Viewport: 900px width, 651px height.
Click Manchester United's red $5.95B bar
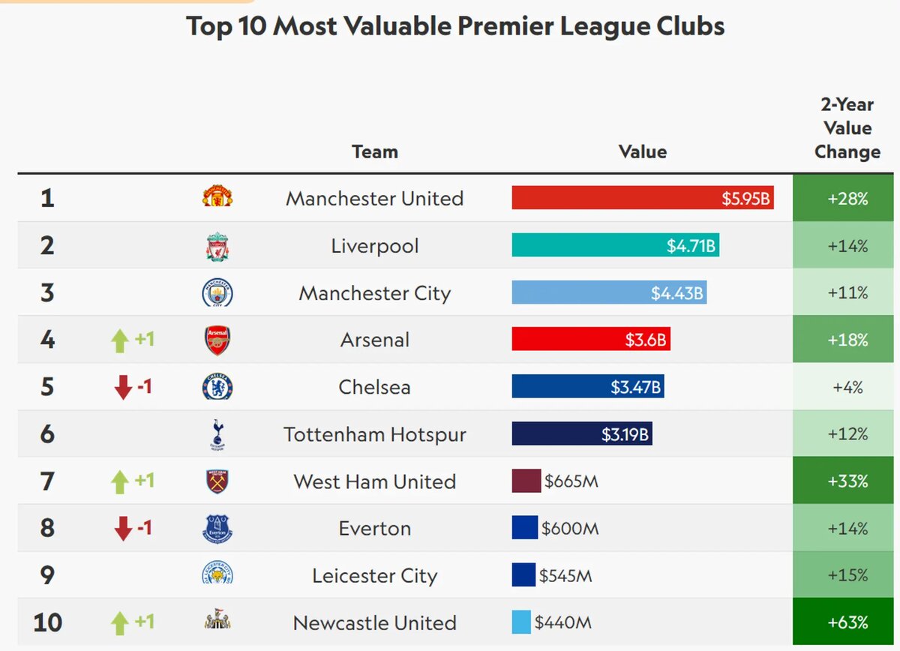643,198
